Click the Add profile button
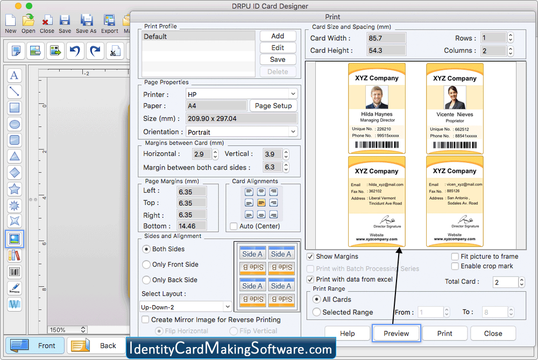The height and width of the screenshot is (360, 538). click(278, 36)
